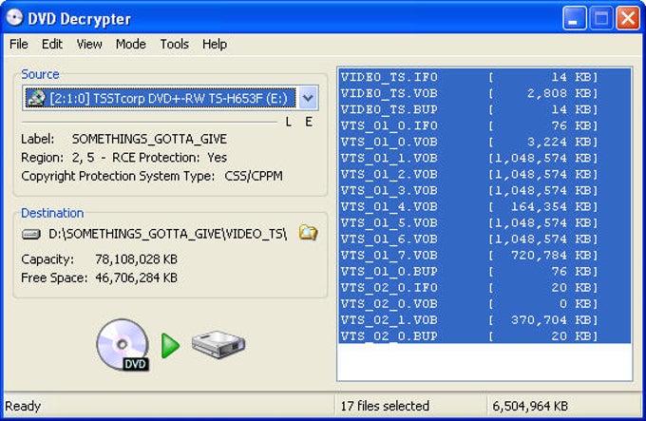
Task: Select VTS_01_0.IFO file row
Action: pos(484,125)
